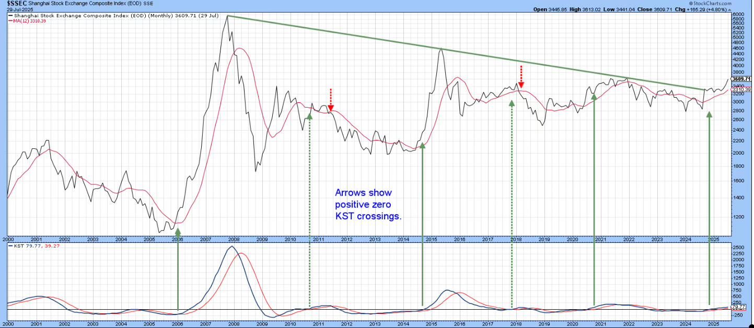Viewport: 754px width, 328px height.
Task: Select the solid green arrowhead near 2021
Action: 594,96
